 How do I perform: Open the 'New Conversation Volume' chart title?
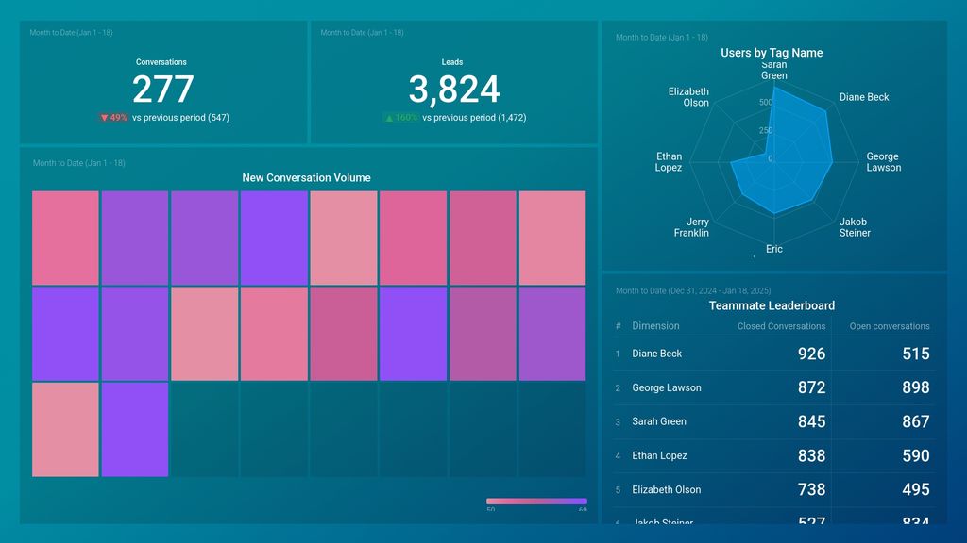307,178
